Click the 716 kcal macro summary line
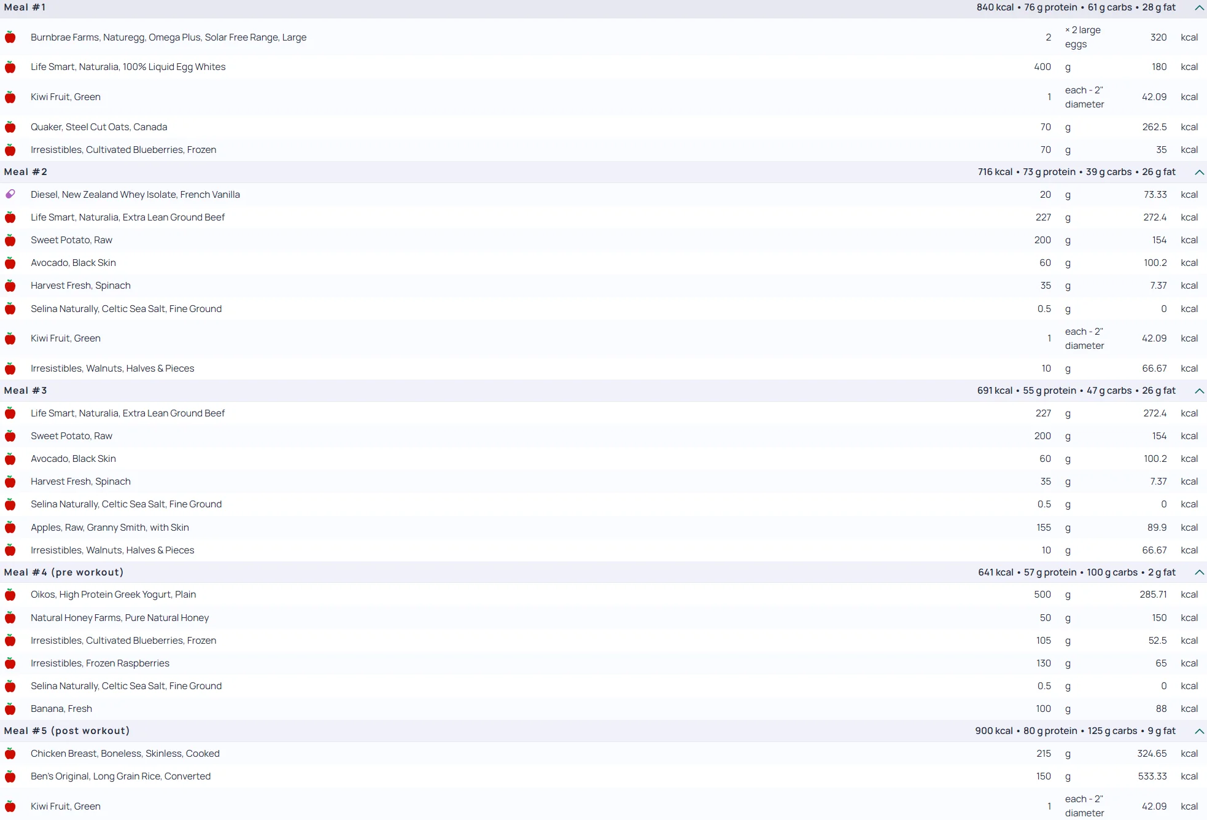The width and height of the screenshot is (1207, 820). click(x=1077, y=172)
